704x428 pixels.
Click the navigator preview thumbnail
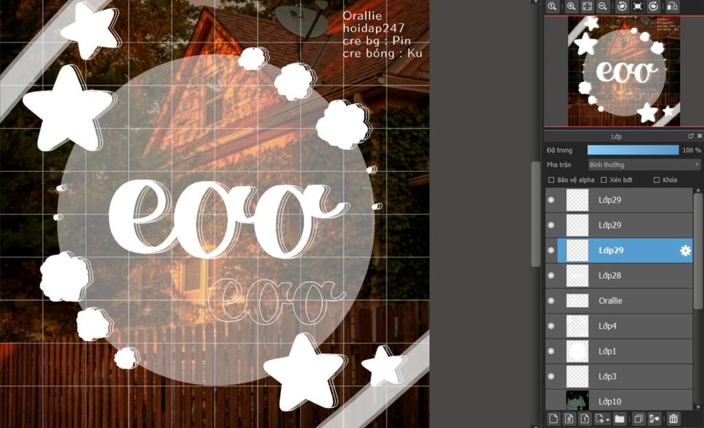coord(624,71)
